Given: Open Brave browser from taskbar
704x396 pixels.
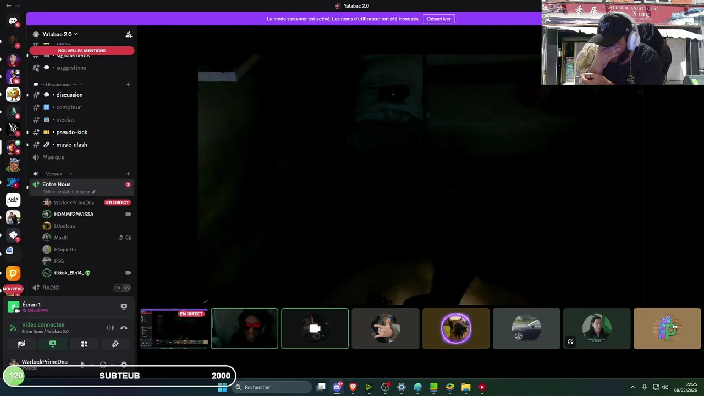Looking at the screenshot, I should tap(353, 387).
